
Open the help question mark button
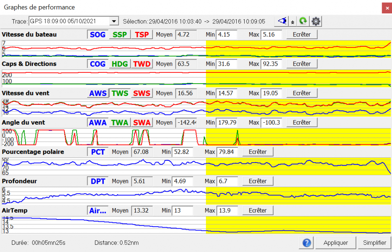(x=306, y=242)
